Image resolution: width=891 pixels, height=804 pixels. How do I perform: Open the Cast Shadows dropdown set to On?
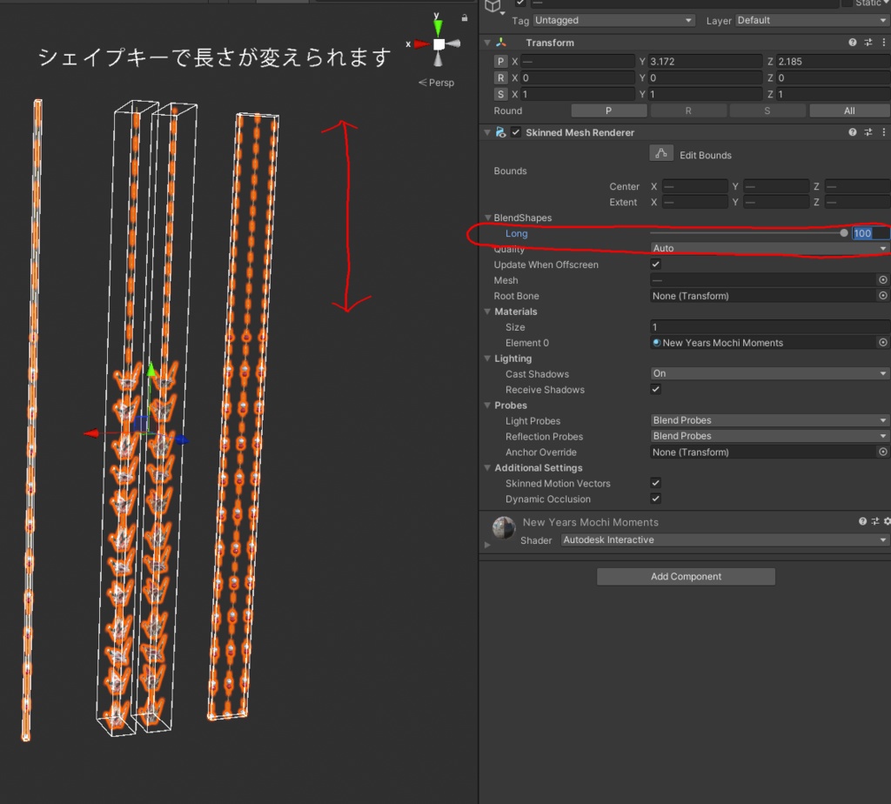[768, 373]
